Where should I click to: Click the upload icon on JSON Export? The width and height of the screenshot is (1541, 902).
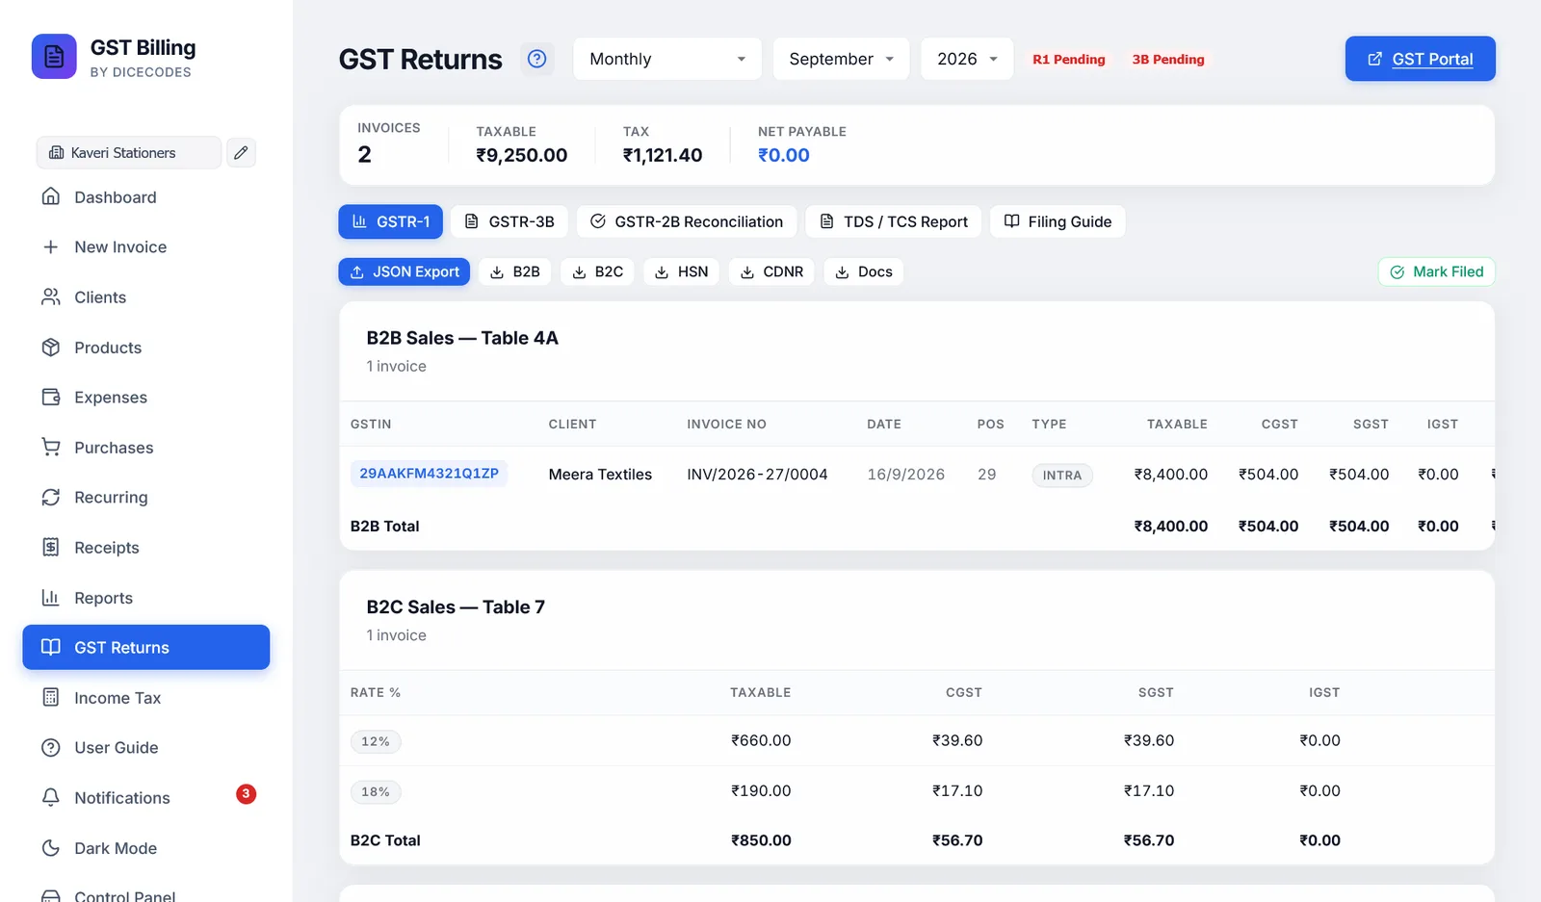pyautogui.click(x=357, y=272)
